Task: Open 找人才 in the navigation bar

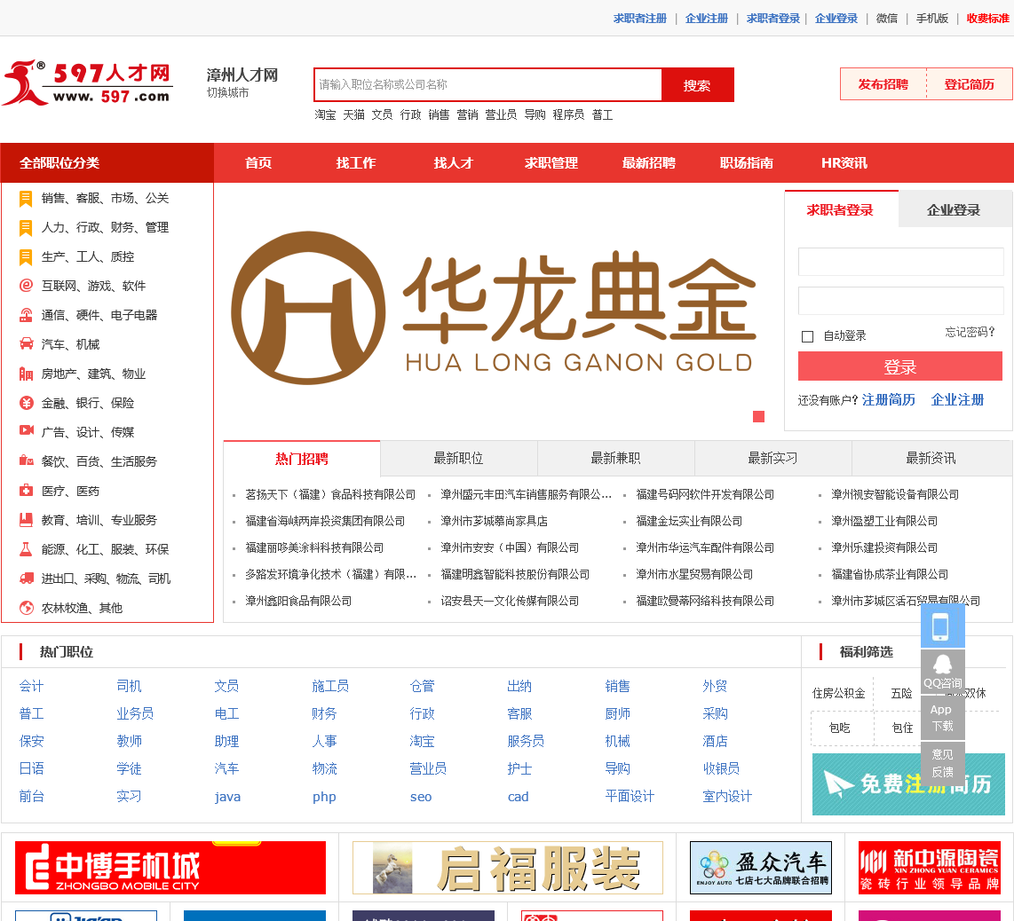Action: click(x=454, y=163)
